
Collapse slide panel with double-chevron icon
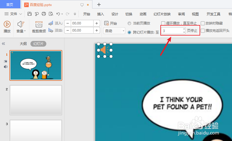(3, 44)
